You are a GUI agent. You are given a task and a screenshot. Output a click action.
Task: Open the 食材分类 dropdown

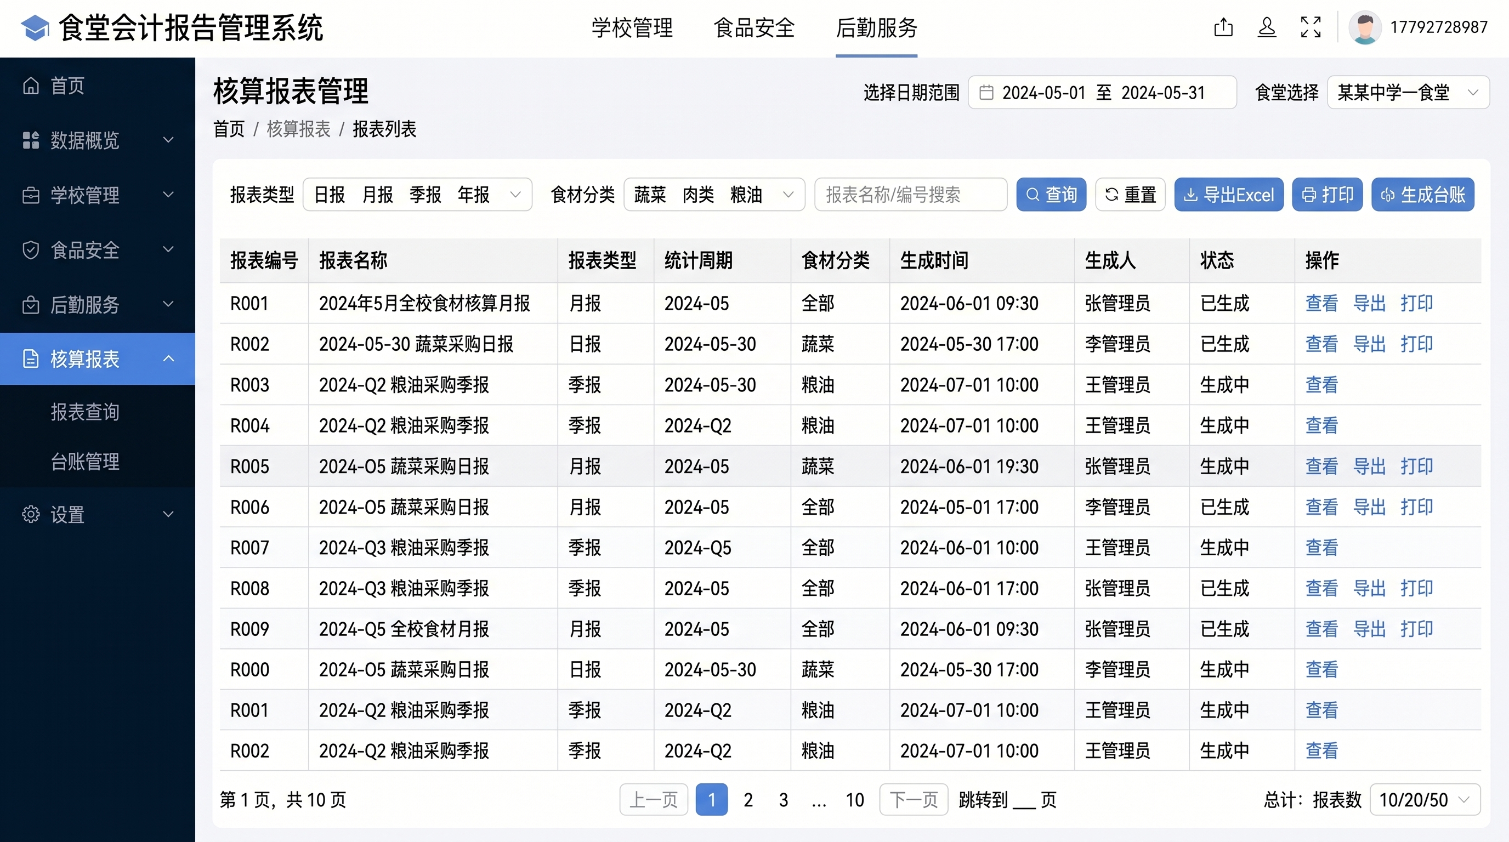click(714, 195)
